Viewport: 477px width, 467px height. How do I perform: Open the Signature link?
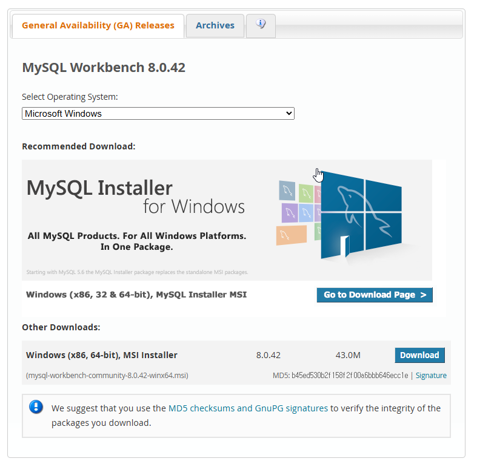tap(431, 376)
